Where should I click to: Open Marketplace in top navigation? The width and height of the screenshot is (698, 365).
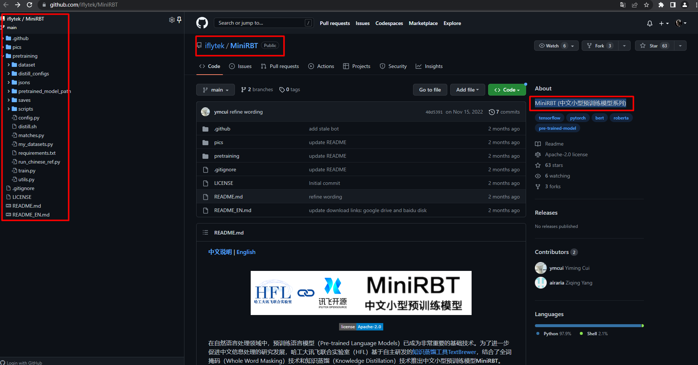(x=423, y=23)
